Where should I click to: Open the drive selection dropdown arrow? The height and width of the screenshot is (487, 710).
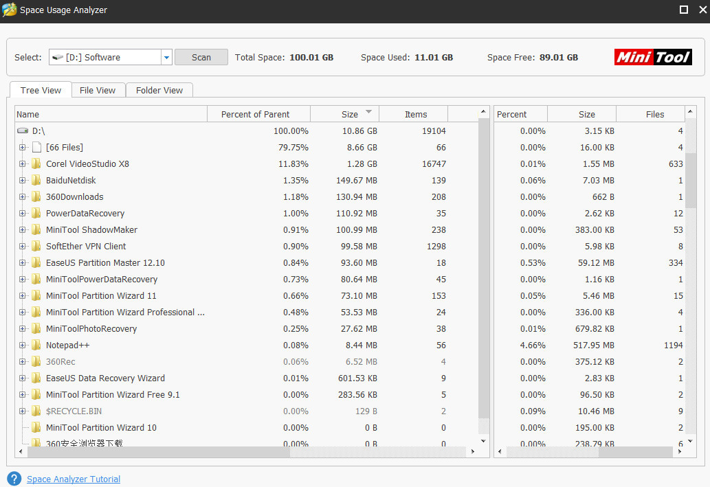coord(166,57)
